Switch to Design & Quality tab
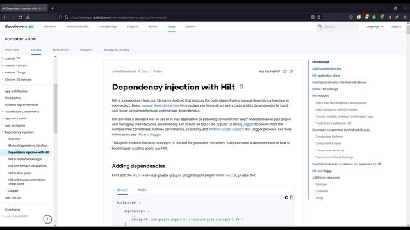Screen dimensions: 410x230 coord(117,50)
